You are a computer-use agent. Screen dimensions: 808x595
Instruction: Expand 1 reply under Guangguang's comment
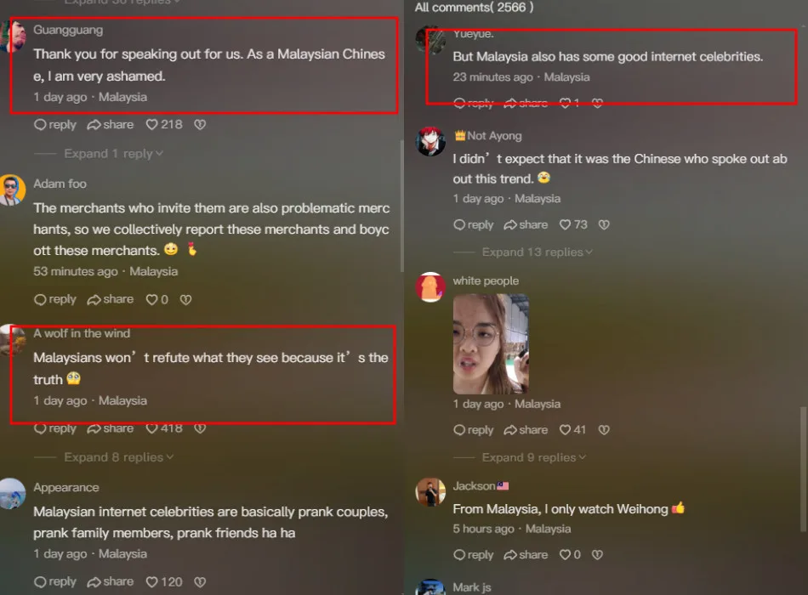[x=113, y=154]
